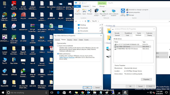
Task: Click Cancel in USB Device Properties
Action: pyautogui.click(x=97, y=88)
